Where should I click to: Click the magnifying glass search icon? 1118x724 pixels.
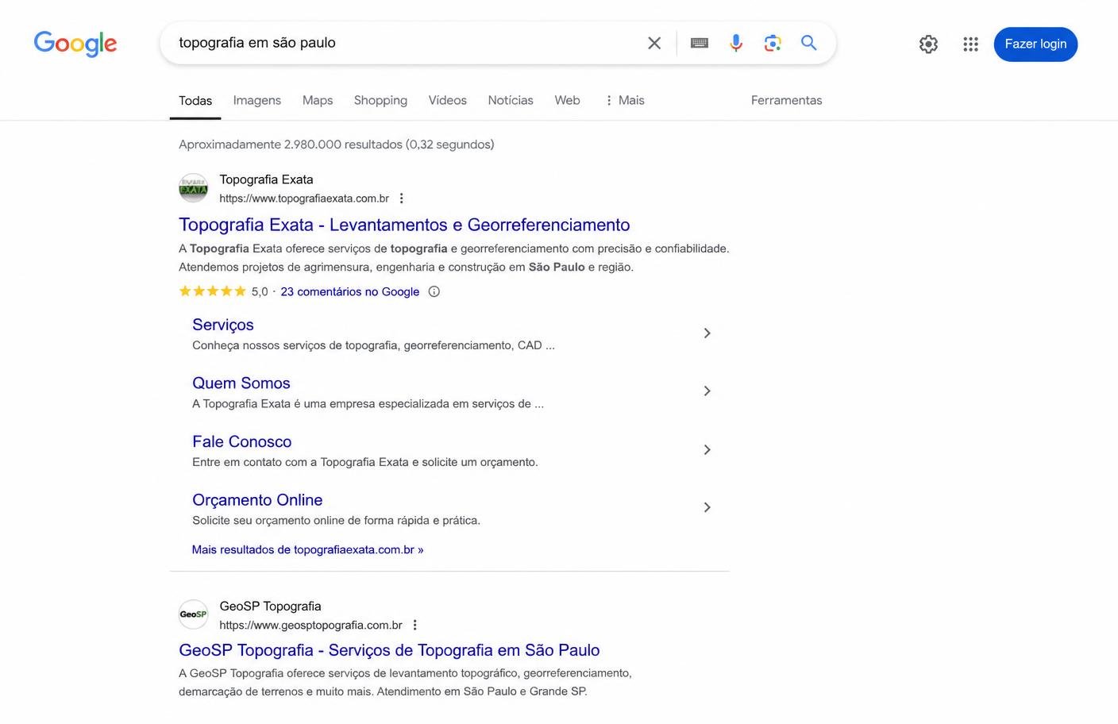point(809,43)
